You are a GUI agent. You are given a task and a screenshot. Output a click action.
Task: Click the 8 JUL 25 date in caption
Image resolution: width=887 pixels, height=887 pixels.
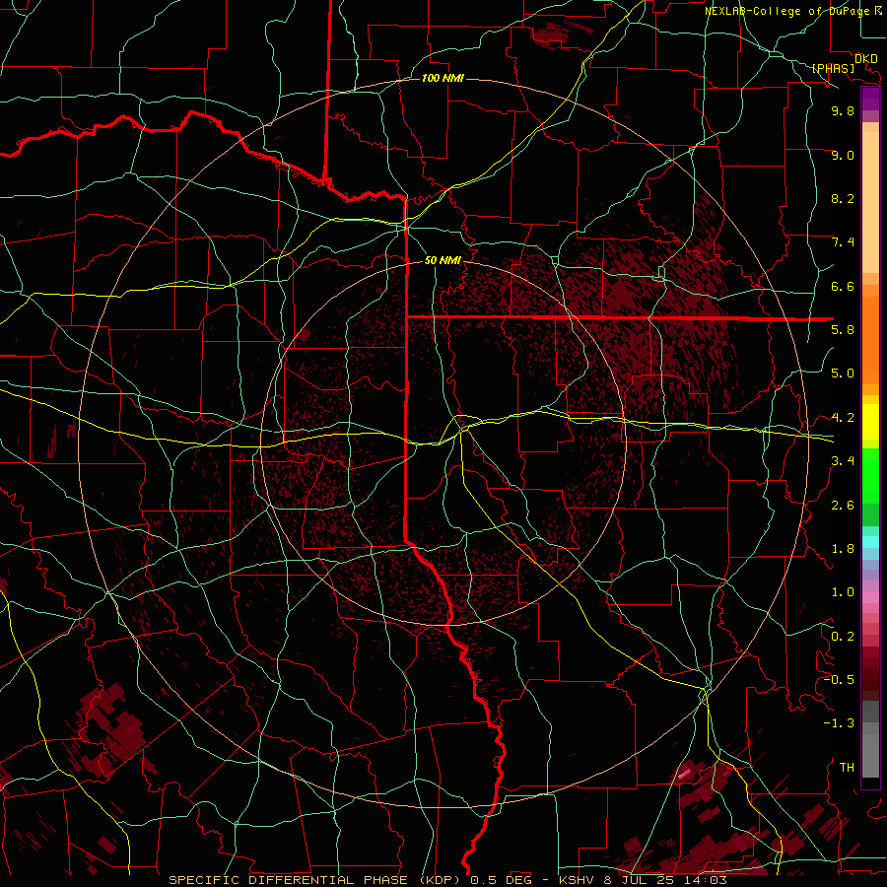point(641,880)
